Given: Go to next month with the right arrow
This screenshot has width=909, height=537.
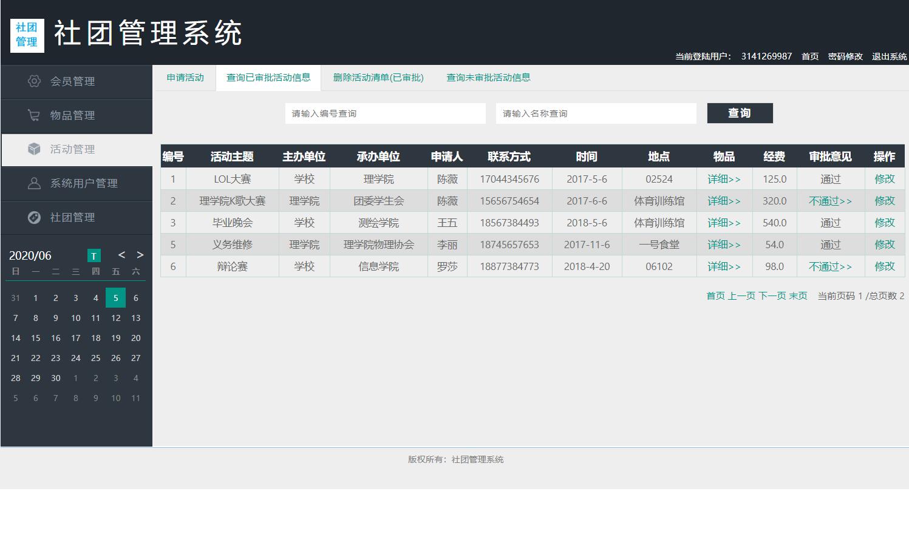Looking at the screenshot, I should point(139,255).
